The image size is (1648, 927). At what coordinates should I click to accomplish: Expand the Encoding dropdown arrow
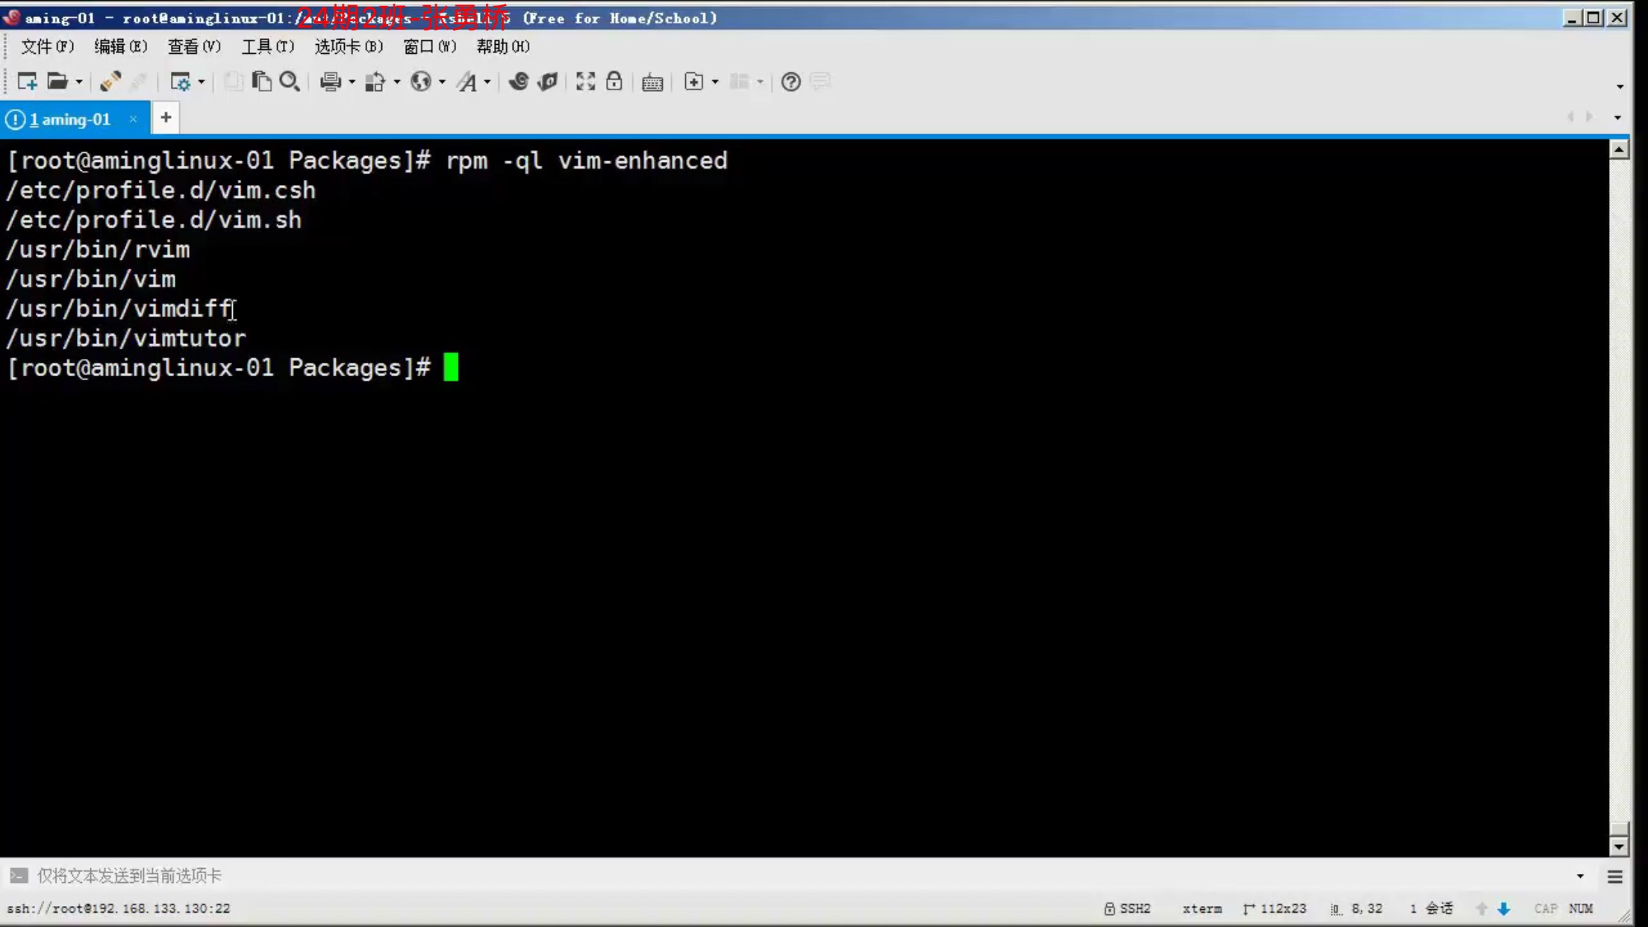[442, 82]
